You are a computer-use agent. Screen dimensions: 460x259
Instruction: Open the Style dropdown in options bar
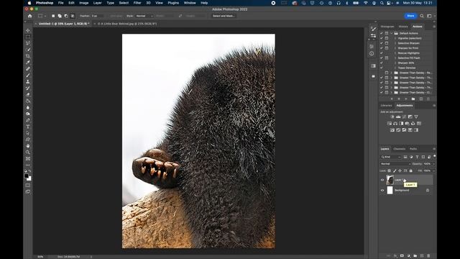144,16
